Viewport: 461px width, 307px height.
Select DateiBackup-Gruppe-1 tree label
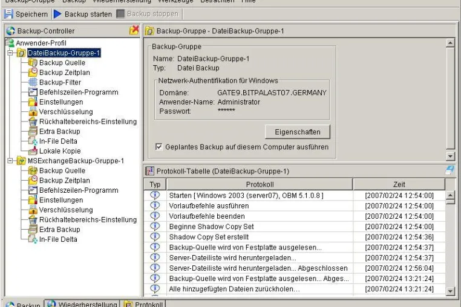pos(64,53)
